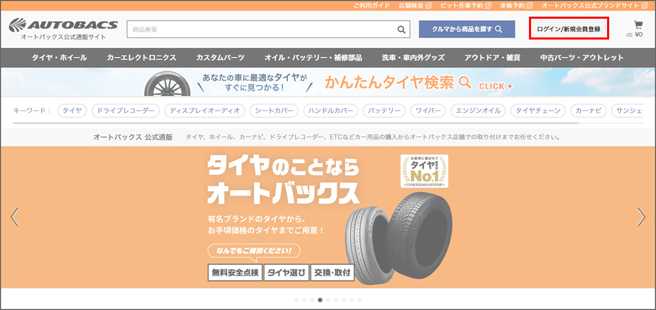The width and height of the screenshot is (656, 310).
Task: Open 洗車・車内外グッズ menu
Action: tap(413, 58)
